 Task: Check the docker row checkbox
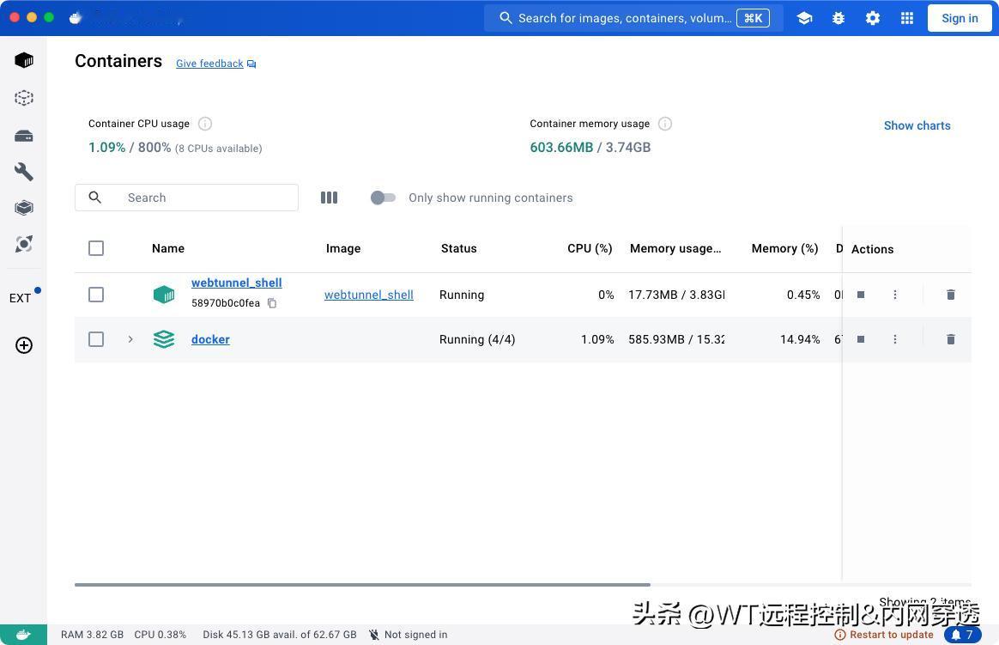(x=96, y=339)
